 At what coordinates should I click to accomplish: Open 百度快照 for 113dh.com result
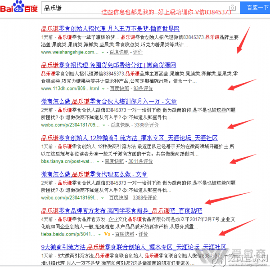pyautogui.click(x=119, y=89)
